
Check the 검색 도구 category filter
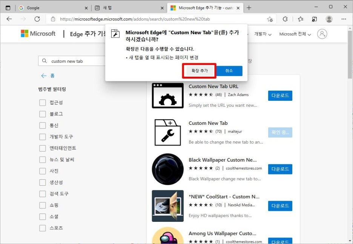(x=43, y=194)
